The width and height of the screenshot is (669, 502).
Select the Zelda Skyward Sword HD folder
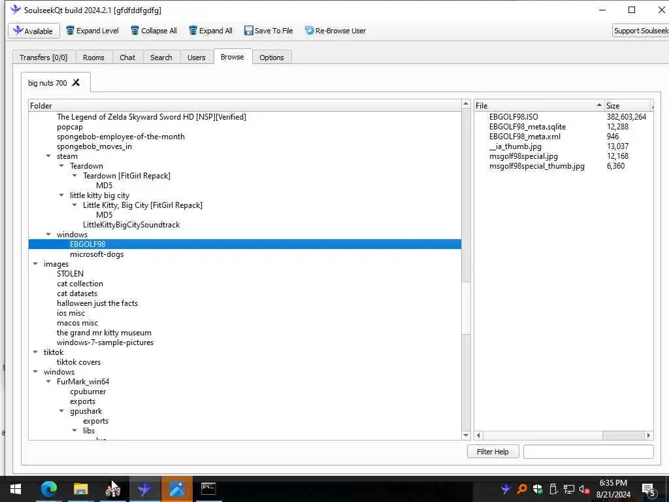point(152,117)
